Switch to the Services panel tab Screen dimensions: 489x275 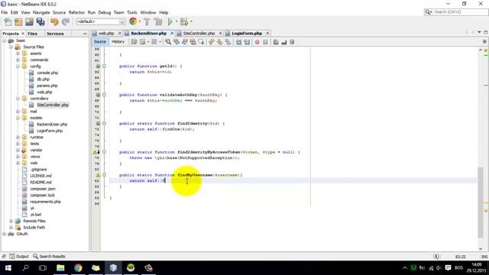(55, 34)
